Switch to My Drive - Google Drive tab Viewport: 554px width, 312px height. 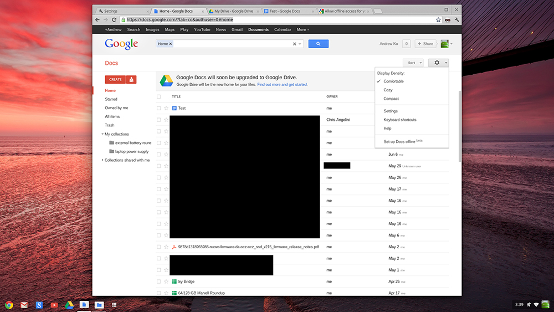(x=234, y=11)
